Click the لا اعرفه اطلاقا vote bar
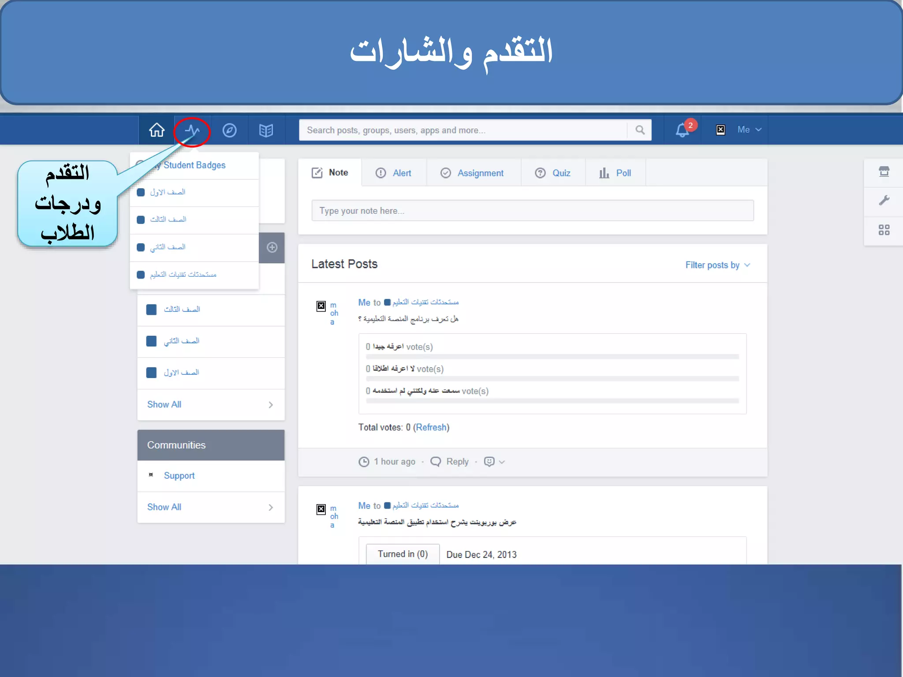Image resolution: width=903 pixels, height=677 pixels. [x=552, y=379]
